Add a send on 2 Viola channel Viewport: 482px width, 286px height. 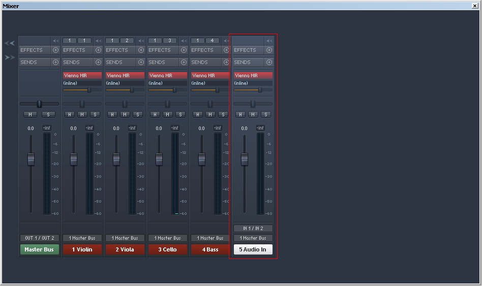click(x=141, y=62)
